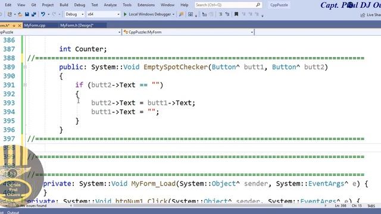381x214 pixels.
Task: Click the 'int Counter;' code line
Action: 83,49
